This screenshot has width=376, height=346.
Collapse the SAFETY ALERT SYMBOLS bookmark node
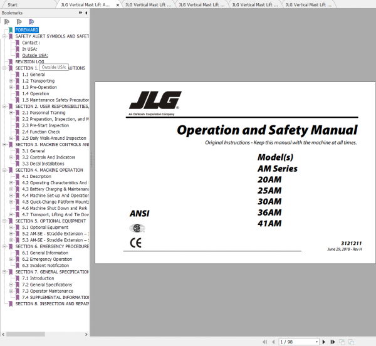(4, 36)
